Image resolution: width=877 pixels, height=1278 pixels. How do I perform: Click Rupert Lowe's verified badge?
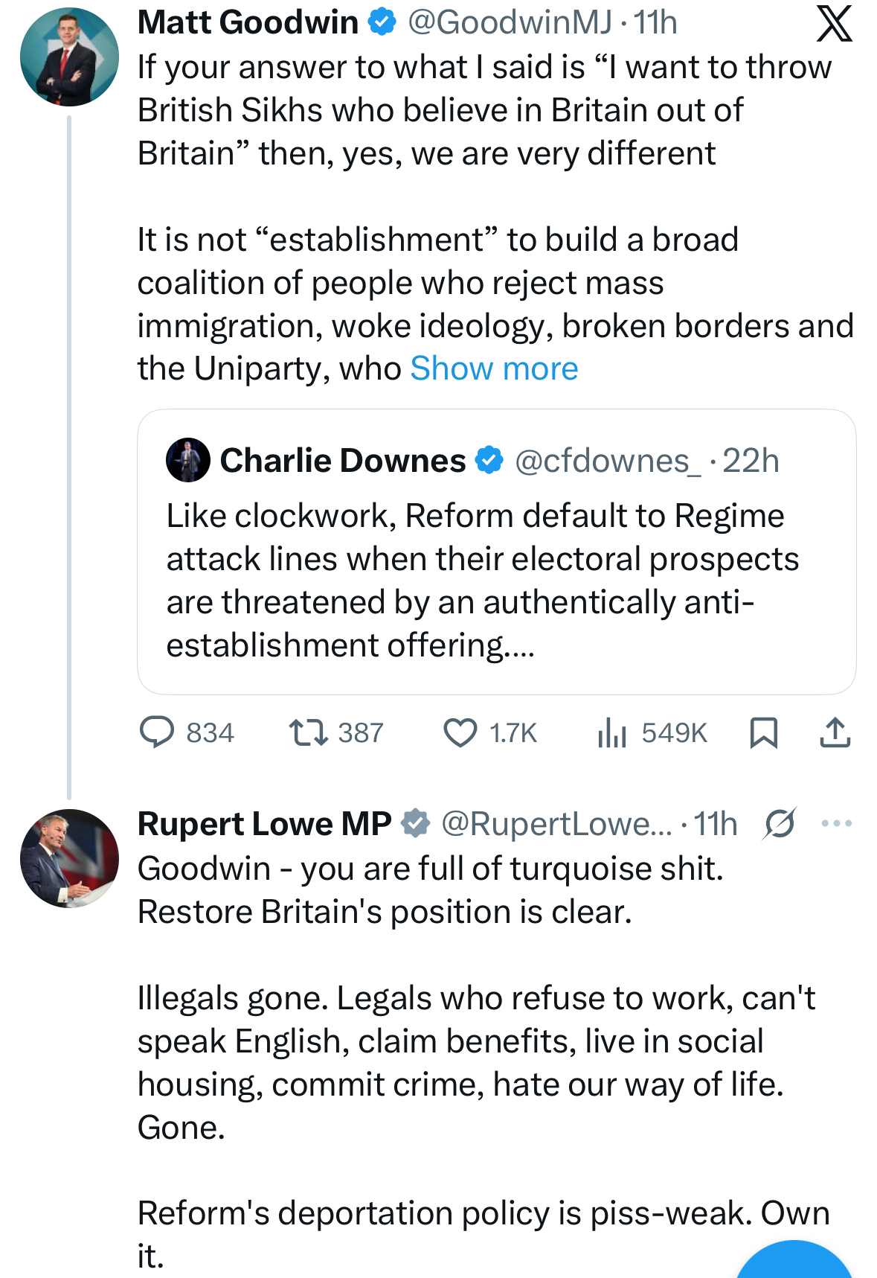click(x=415, y=823)
